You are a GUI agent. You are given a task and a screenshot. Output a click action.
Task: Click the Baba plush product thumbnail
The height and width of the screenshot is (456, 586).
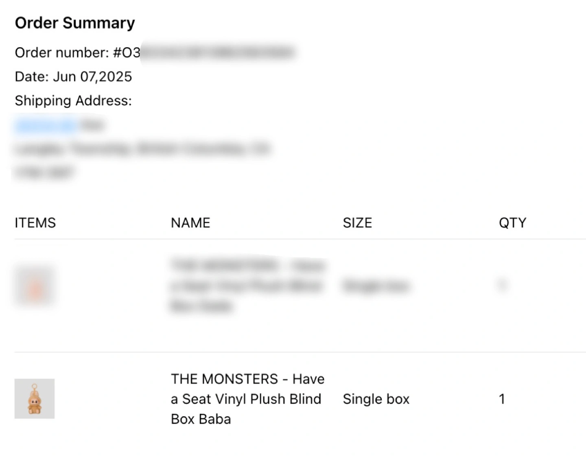(35, 399)
